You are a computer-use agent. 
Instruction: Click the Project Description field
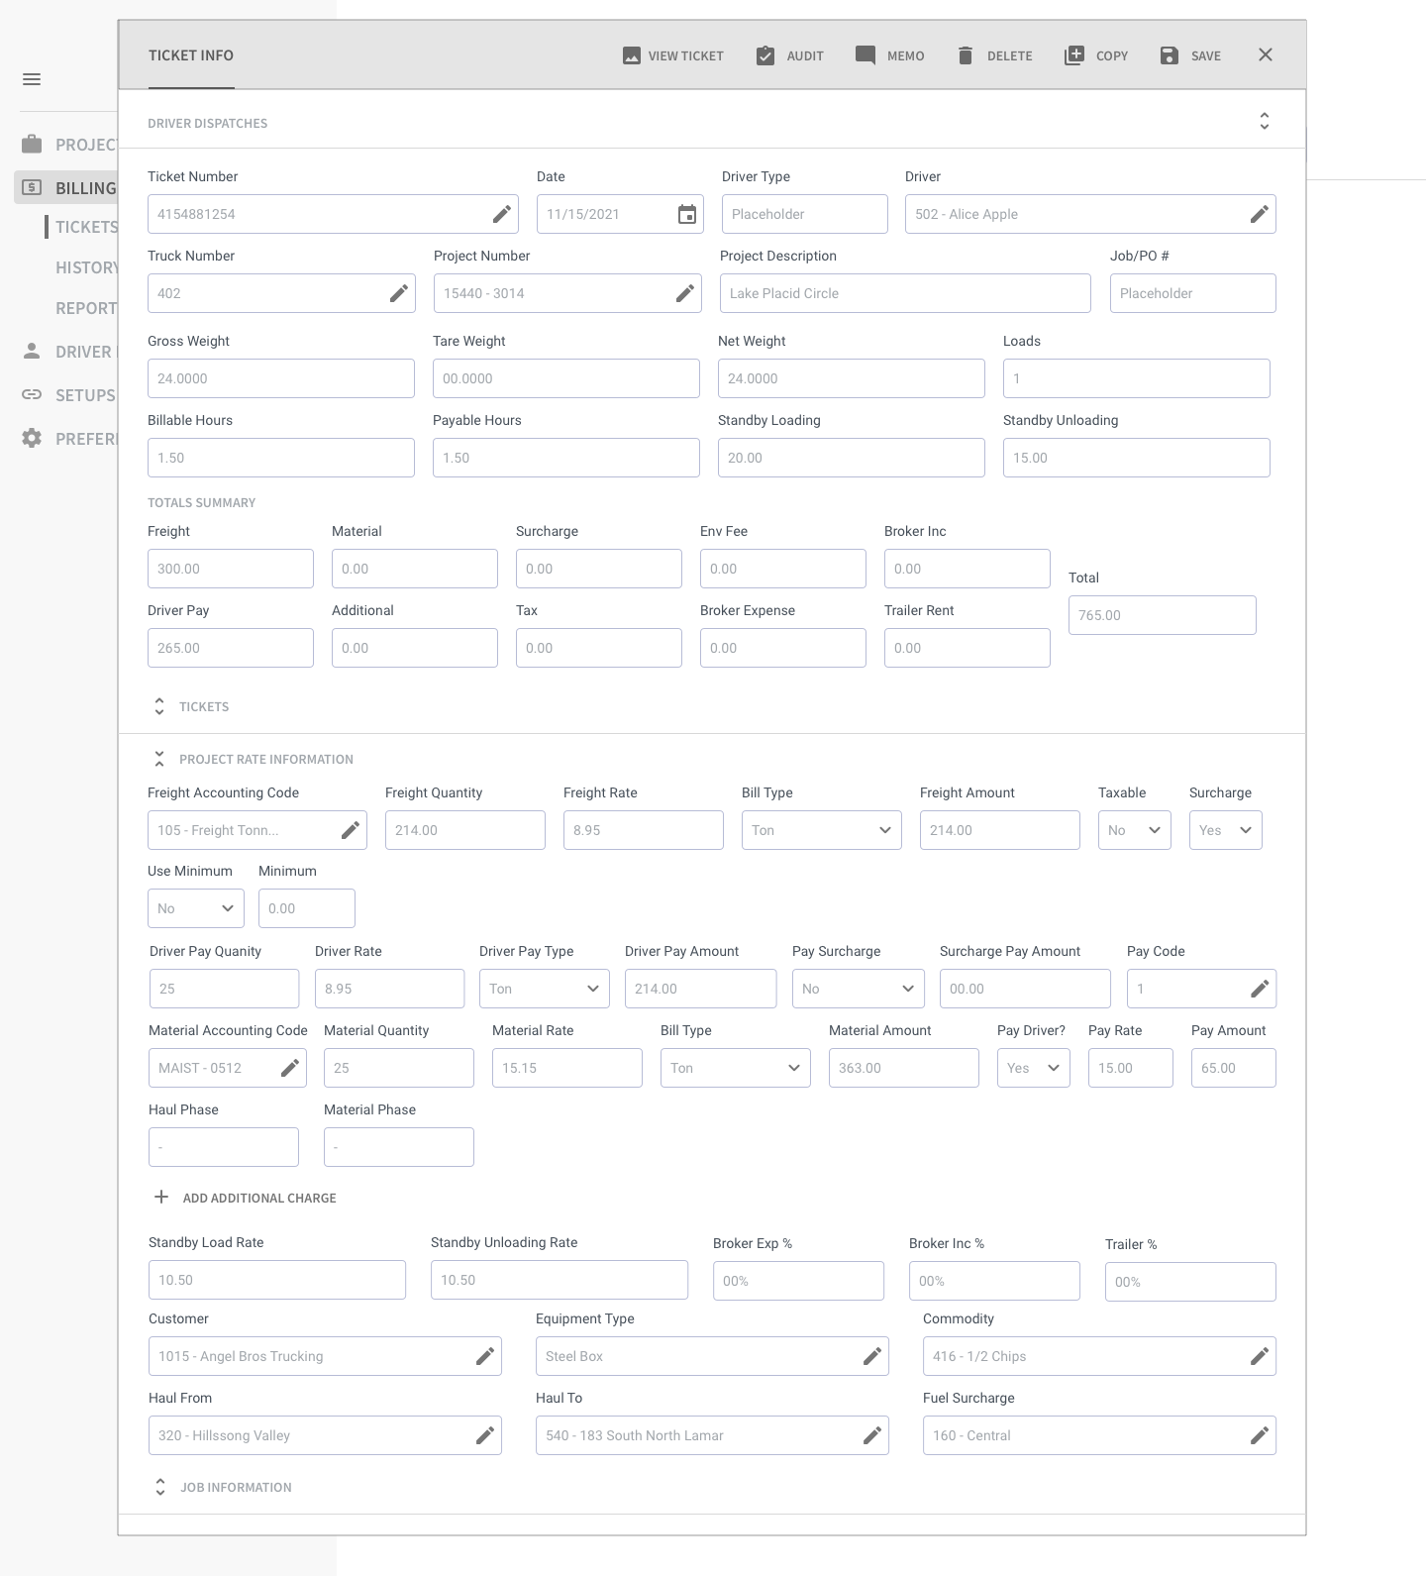(x=905, y=293)
